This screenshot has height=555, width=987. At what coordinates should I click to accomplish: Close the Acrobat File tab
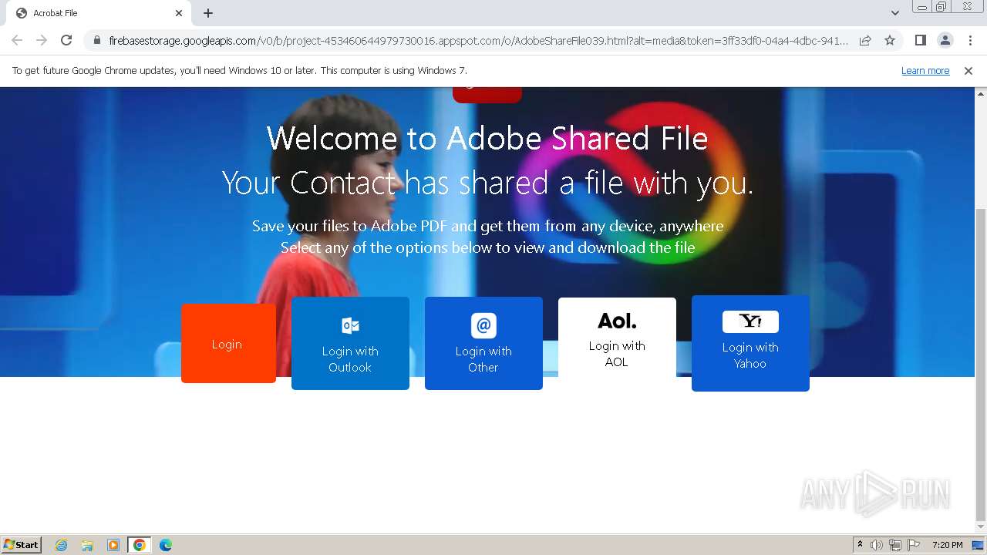(179, 13)
